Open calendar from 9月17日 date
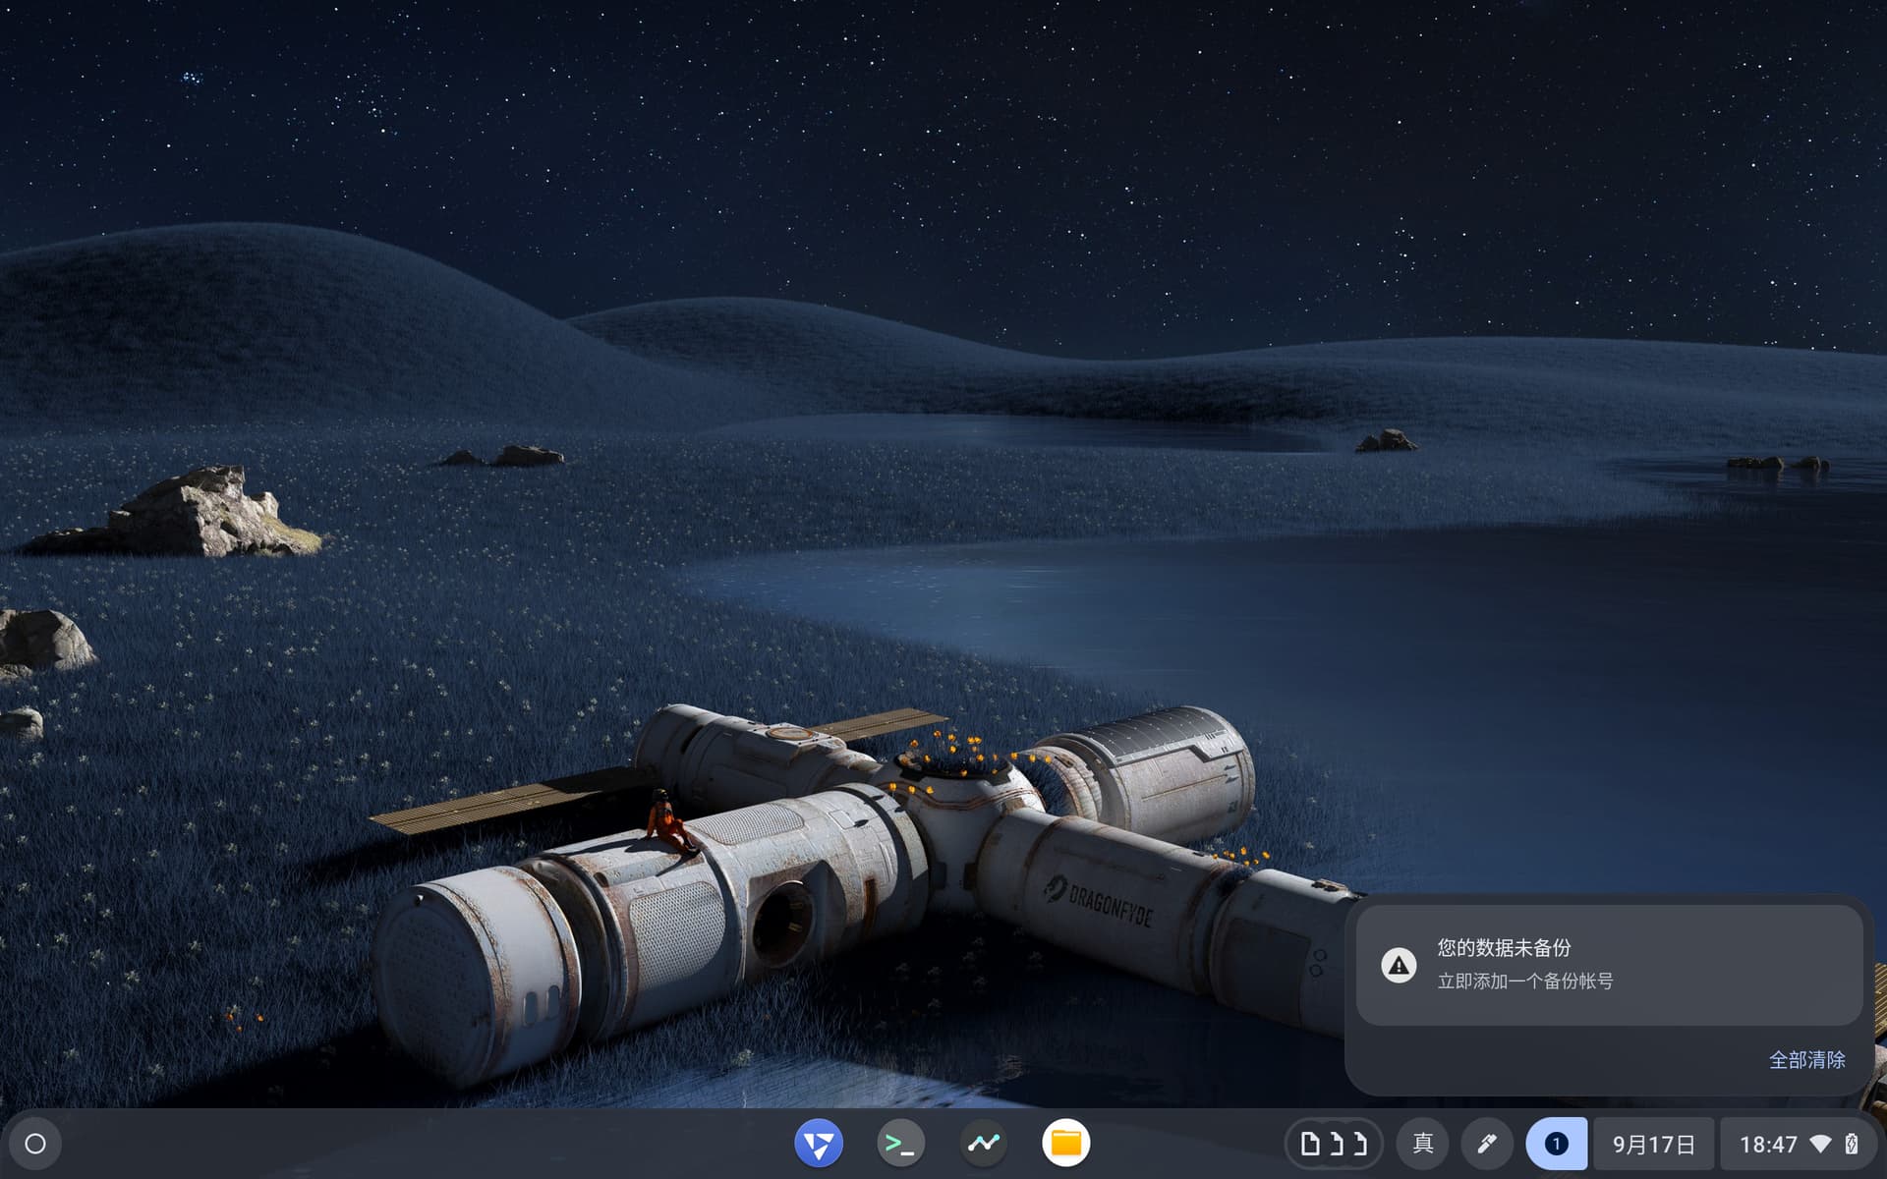This screenshot has height=1179, width=1887. pos(1653,1144)
